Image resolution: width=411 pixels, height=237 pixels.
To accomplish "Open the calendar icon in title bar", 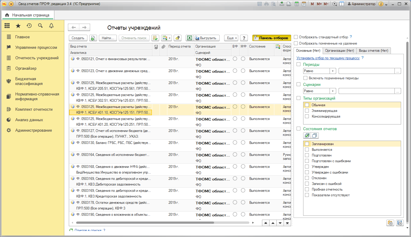I will pos(304,4).
